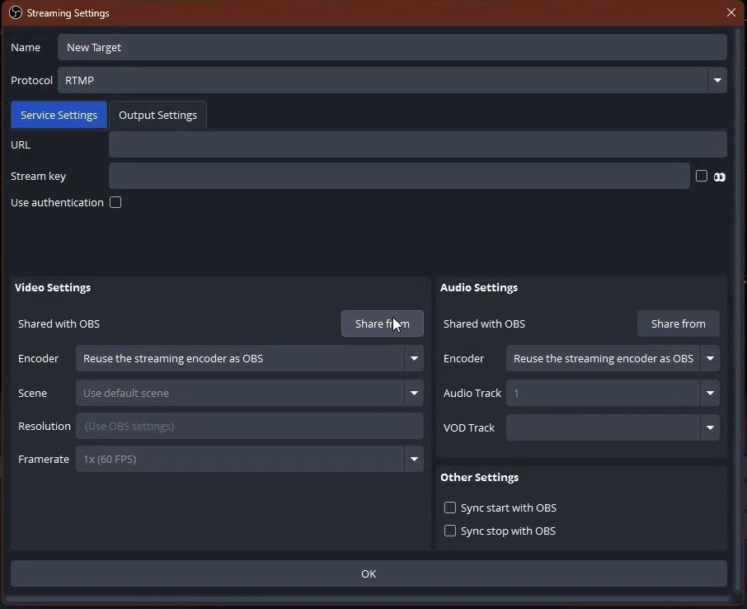Open the VOD Track dropdown
Image resolution: width=747 pixels, height=609 pixels.
click(x=613, y=427)
